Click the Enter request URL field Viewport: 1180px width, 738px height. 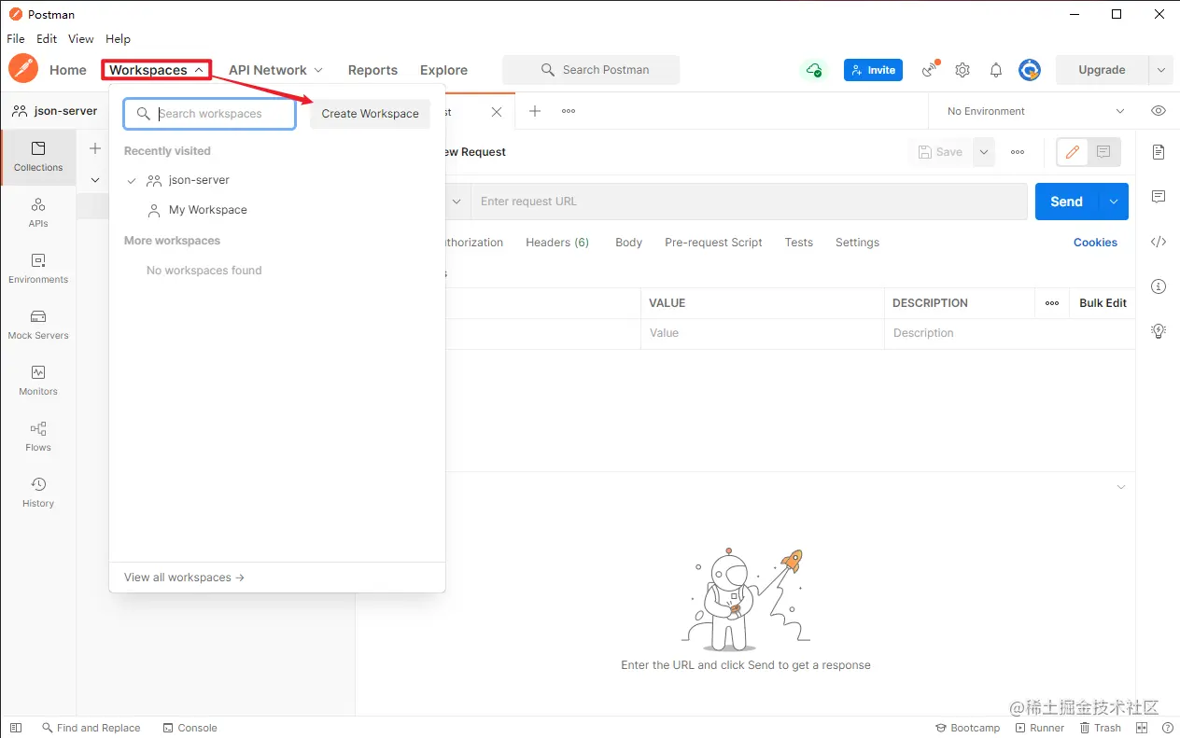pyautogui.click(x=749, y=202)
